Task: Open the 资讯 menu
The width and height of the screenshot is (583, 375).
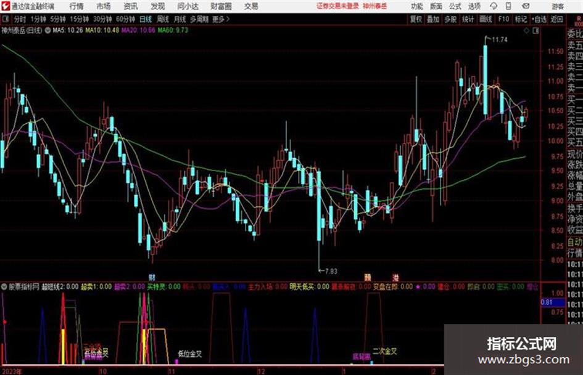Action: pos(130,6)
